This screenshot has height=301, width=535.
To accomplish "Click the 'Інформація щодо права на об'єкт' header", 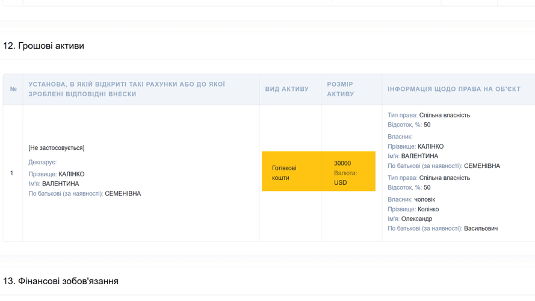I will (x=454, y=89).
